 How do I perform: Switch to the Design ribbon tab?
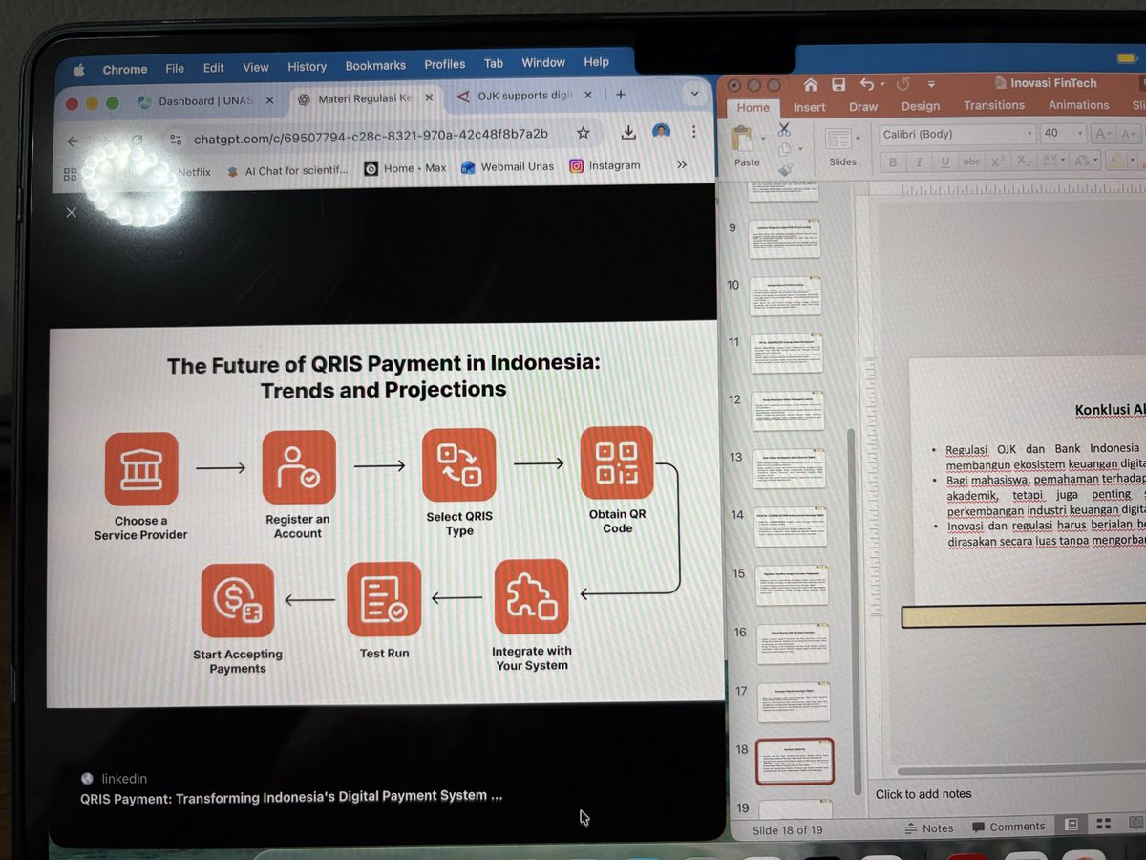click(x=921, y=106)
